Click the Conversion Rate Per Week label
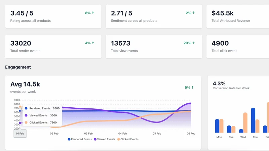This screenshot has width=269, height=151. tap(231, 88)
